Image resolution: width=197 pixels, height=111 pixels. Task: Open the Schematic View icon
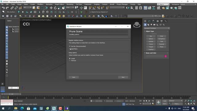(154, 8)
